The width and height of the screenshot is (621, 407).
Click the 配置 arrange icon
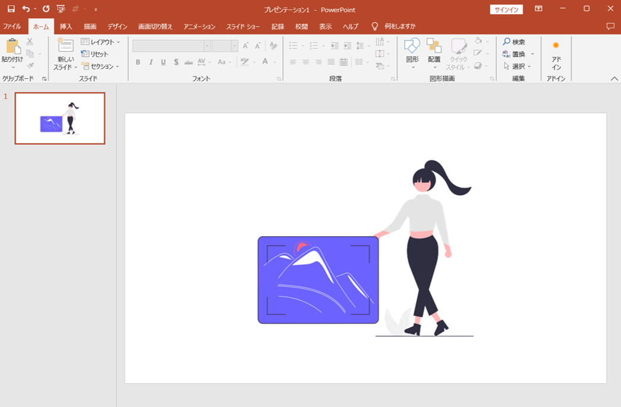434,47
